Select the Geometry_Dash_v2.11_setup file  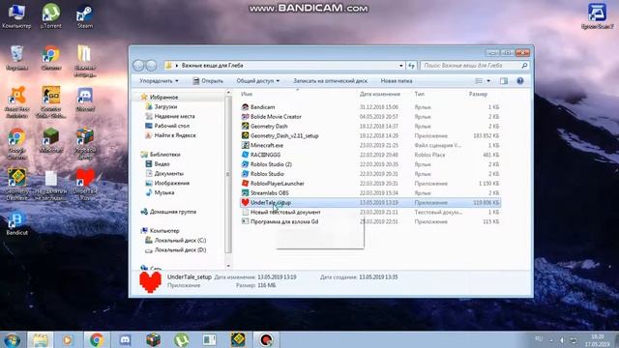(284, 135)
